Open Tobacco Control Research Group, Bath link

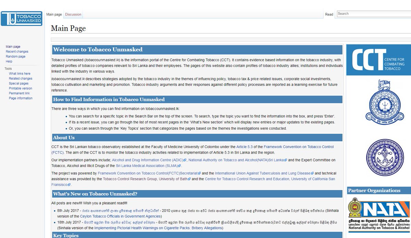147,179
